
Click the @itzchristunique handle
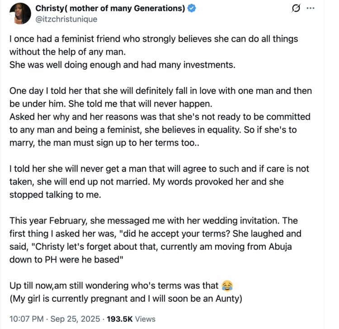point(66,19)
